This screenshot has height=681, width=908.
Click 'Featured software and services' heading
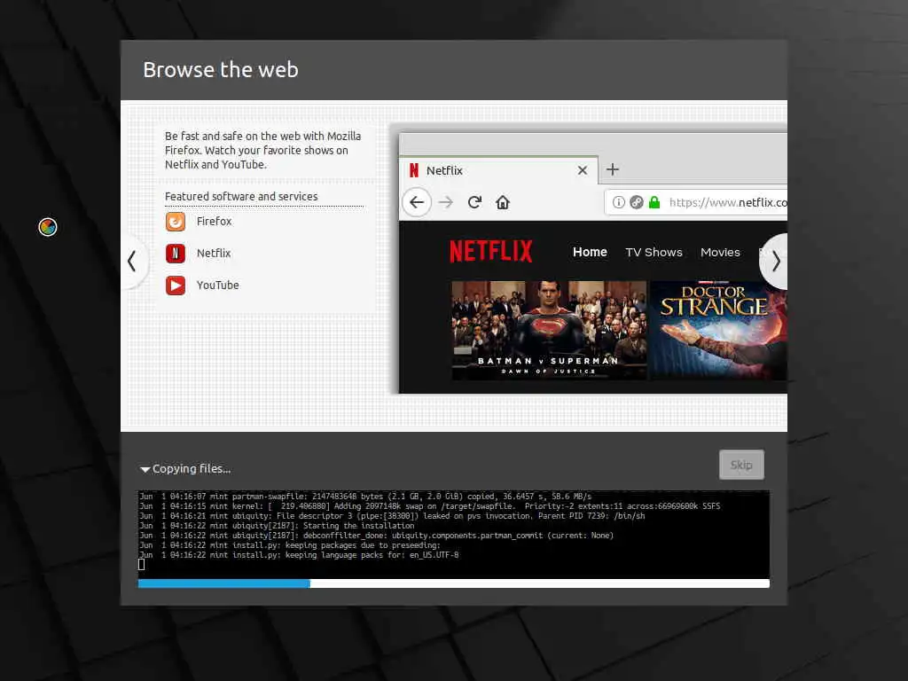(241, 196)
